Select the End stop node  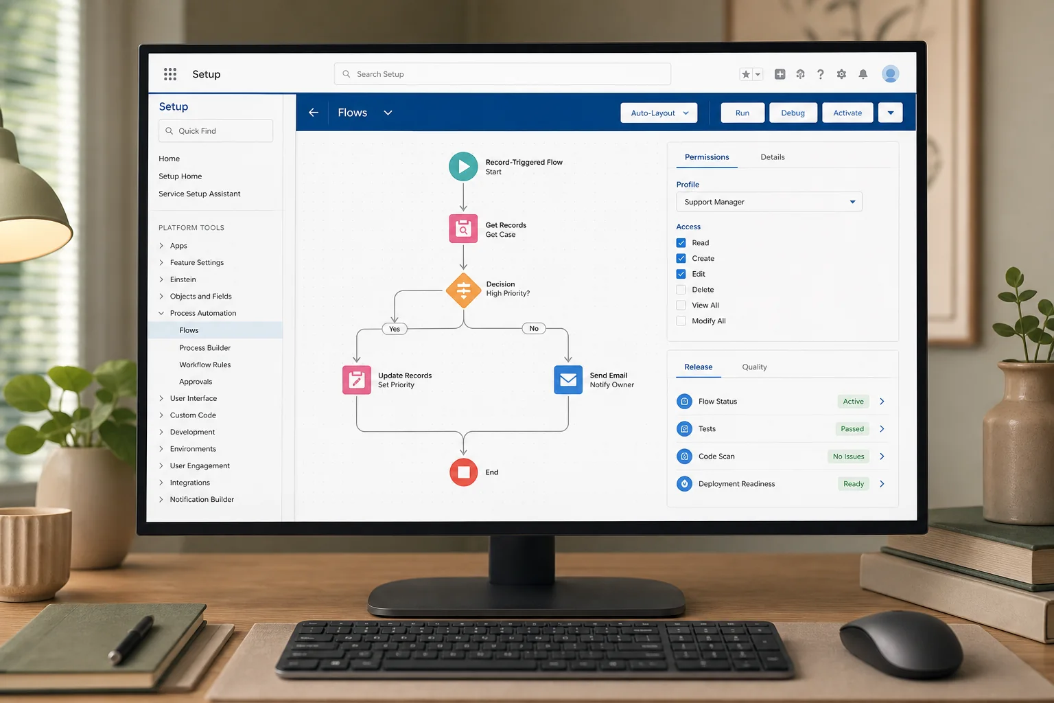463,472
